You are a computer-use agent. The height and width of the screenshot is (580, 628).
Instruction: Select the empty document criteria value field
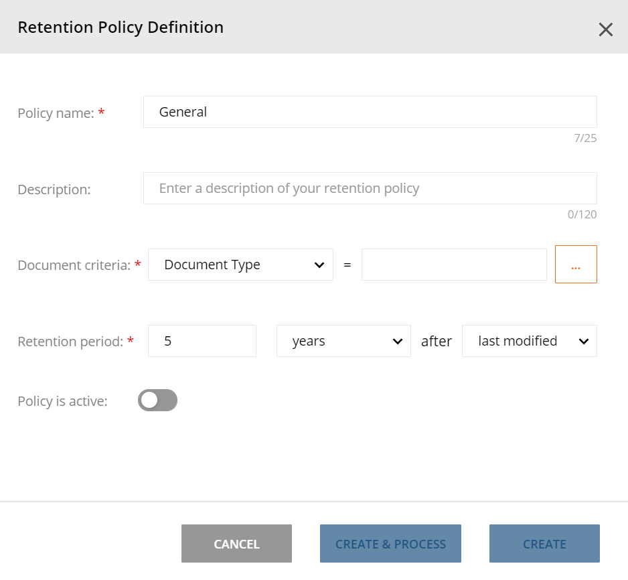coord(454,265)
